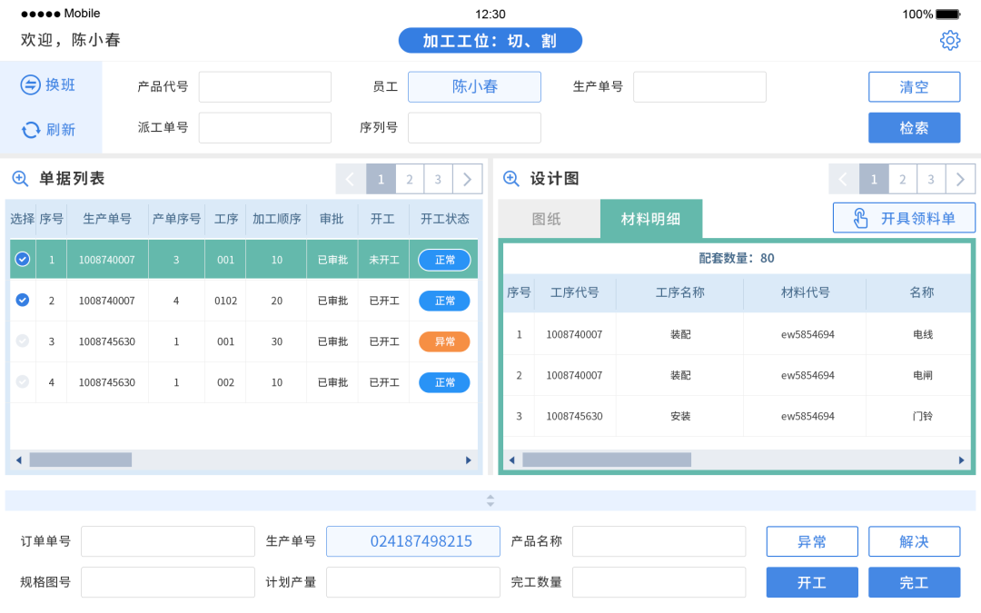Click the magnifier icon beside 设计图
Screen dimensions: 981x613
click(512, 178)
